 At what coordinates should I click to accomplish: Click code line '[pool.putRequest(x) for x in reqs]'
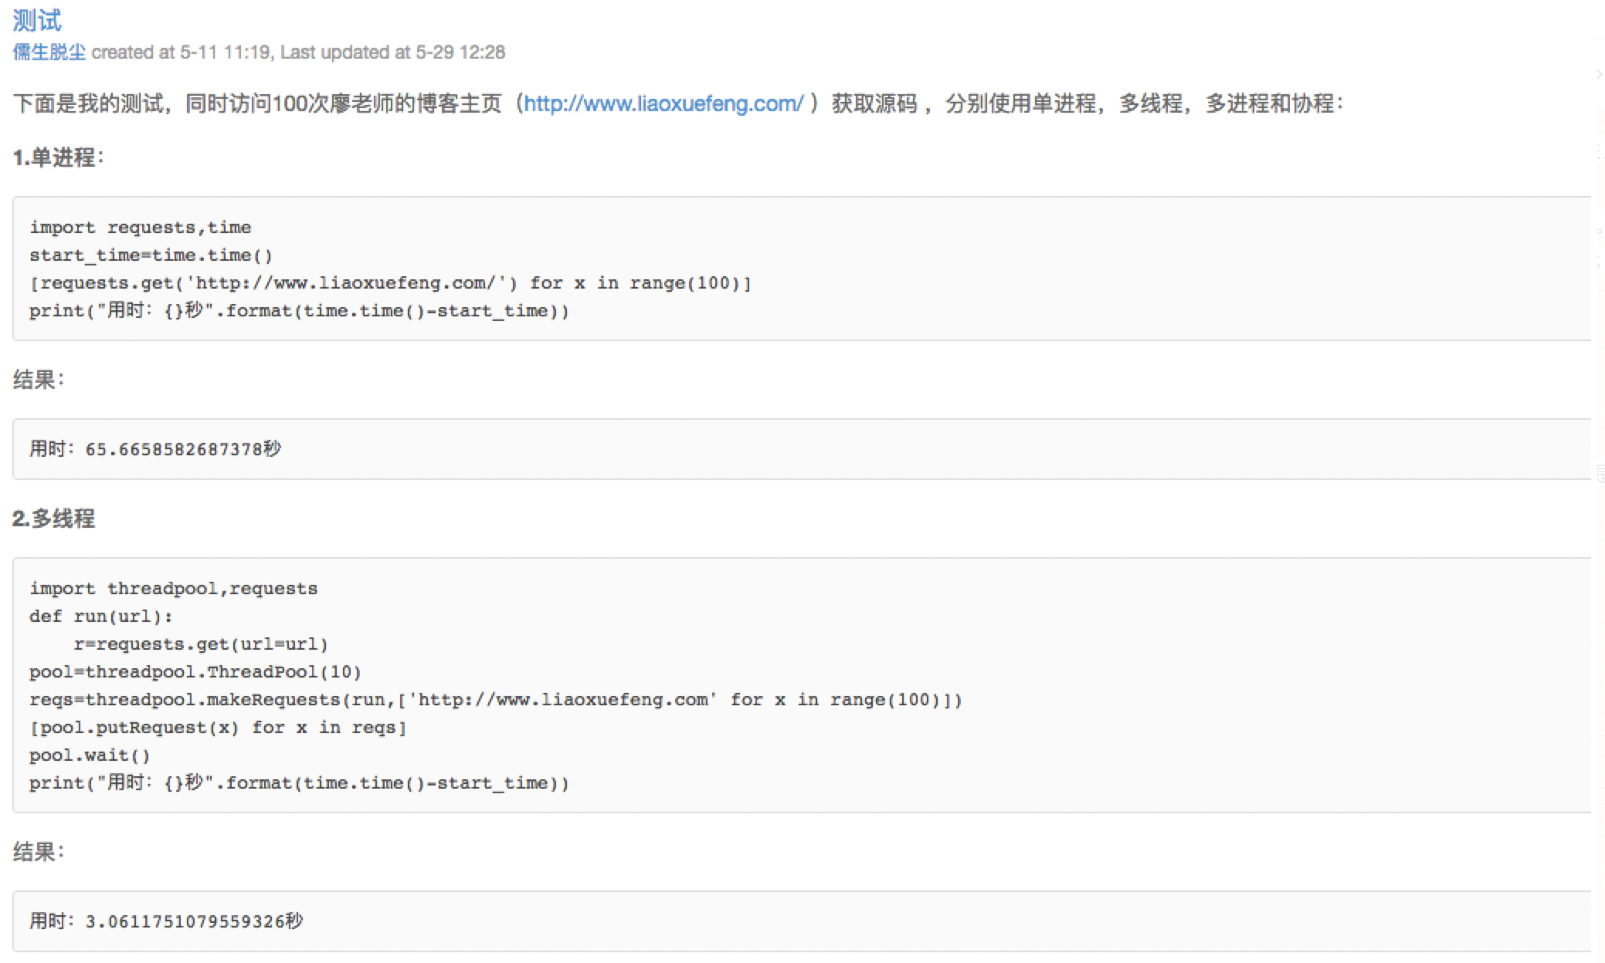coord(218,728)
